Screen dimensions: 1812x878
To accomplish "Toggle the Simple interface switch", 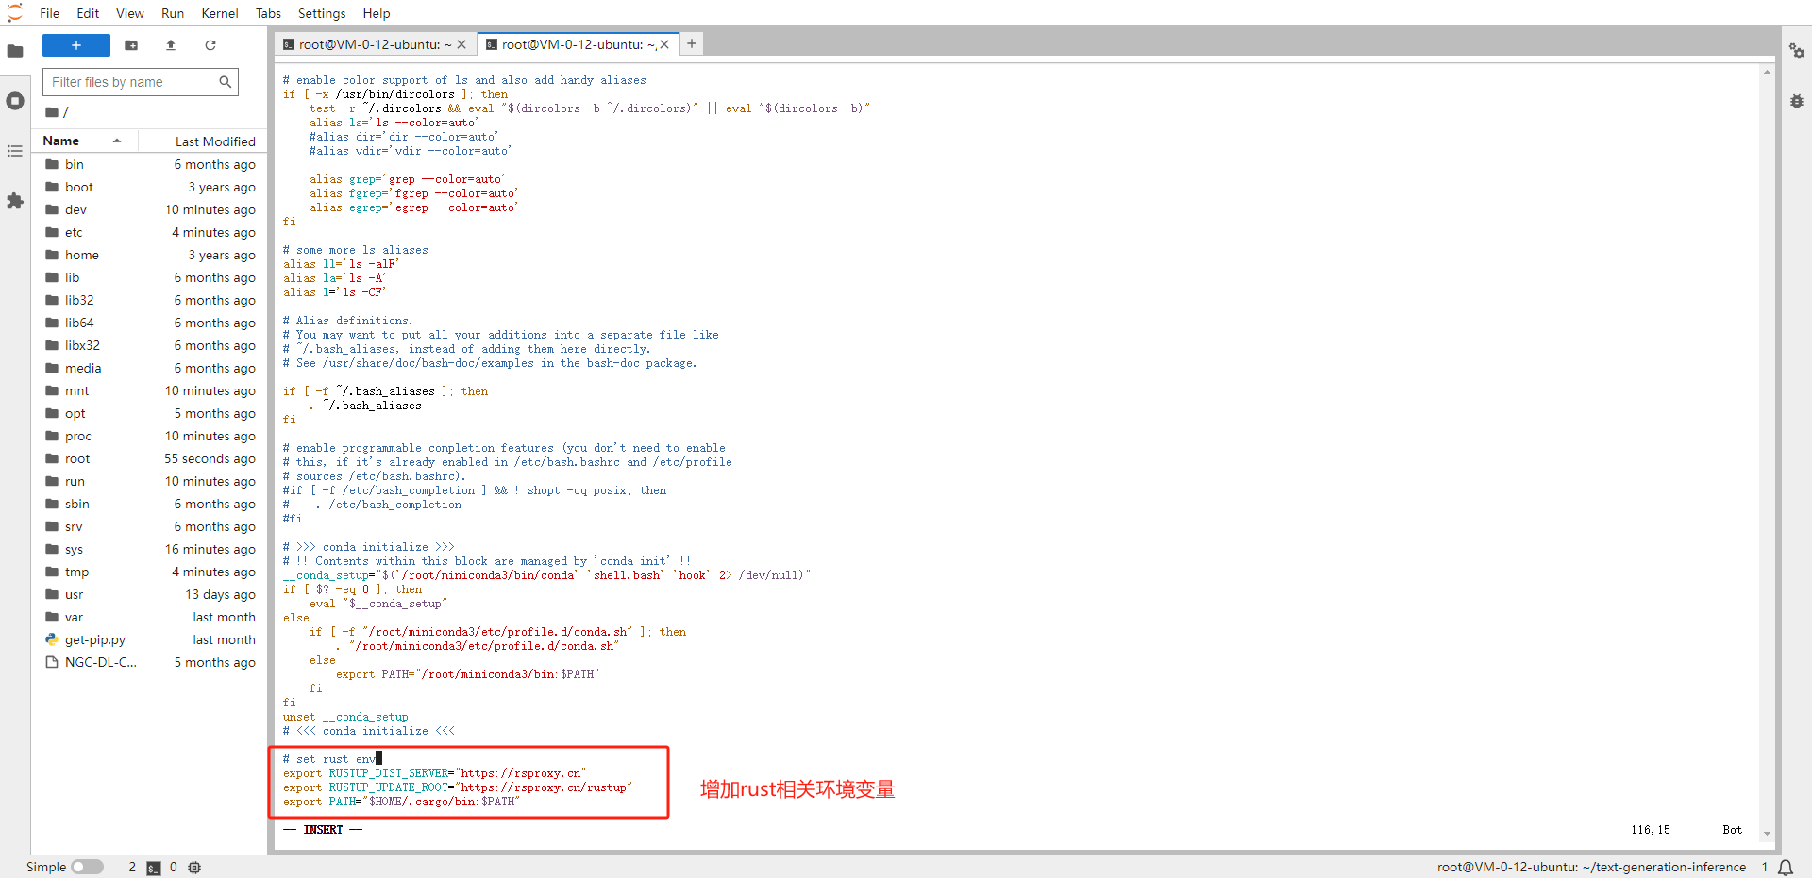I will pos(87,867).
